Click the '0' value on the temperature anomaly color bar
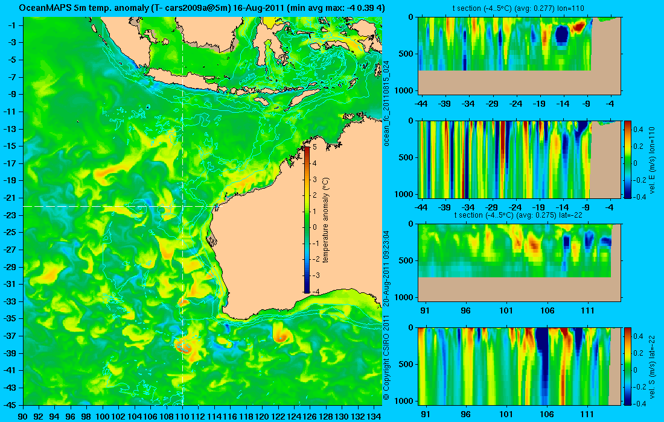Viewport: 664px width, 422px height. pos(314,227)
